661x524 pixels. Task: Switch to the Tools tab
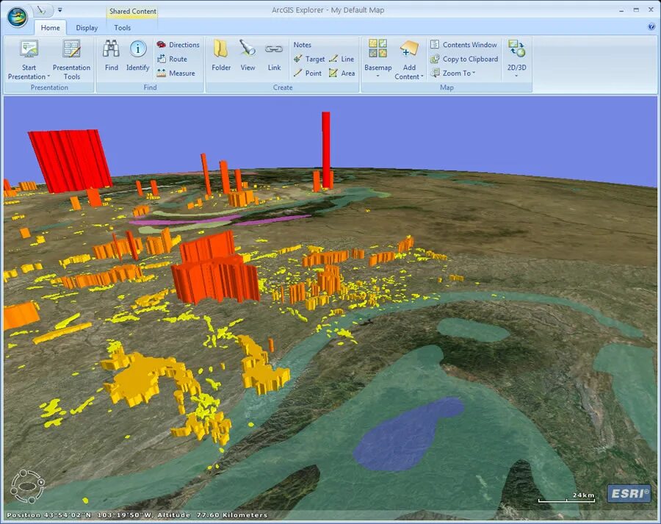122,28
